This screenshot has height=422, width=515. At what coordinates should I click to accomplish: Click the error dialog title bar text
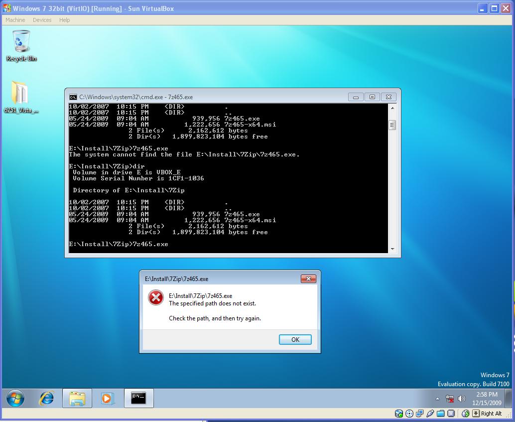tap(176, 279)
